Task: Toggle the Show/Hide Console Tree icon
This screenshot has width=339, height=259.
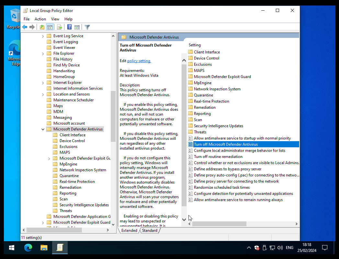Action: click(50, 27)
